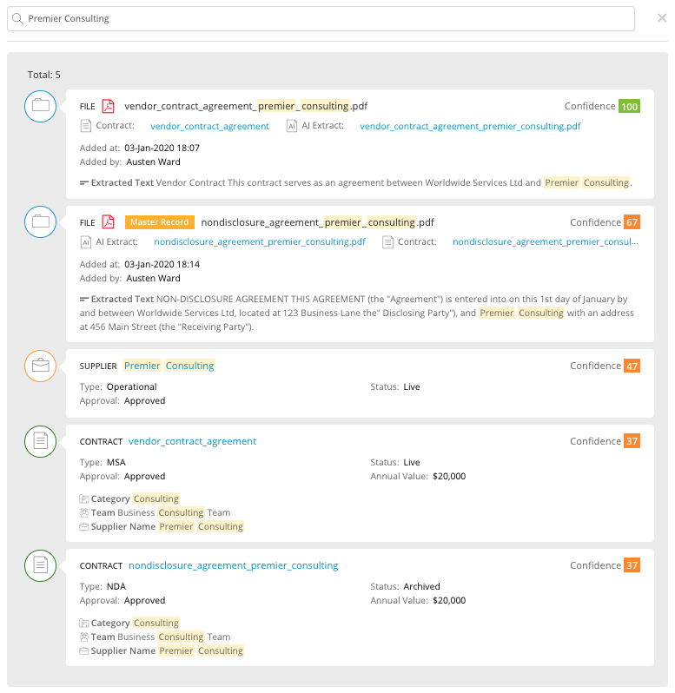Screen dimensions: 675x693
Task: Open the AI Extract nondisclosure_agreement_premier_consulting.pdf link
Action: click(259, 242)
